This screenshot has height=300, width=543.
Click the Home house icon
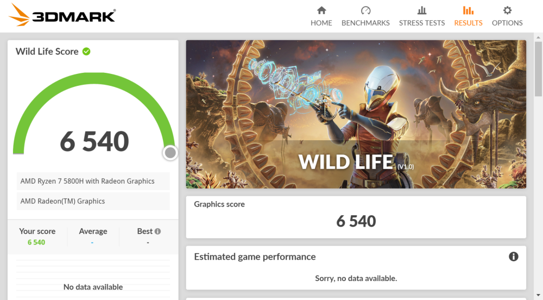click(x=321, y=10)
